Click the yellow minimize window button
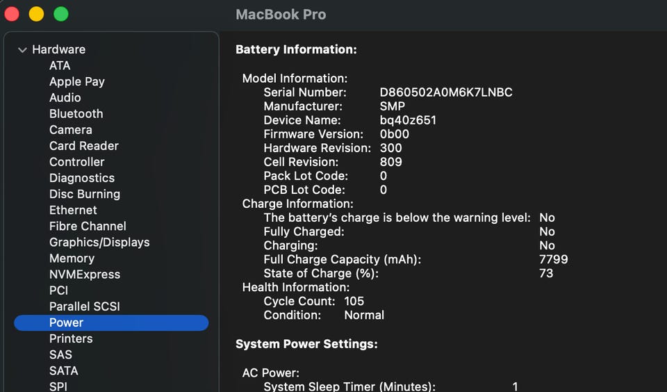The width and height of the screenshot is (667, 392). click(36, 14)
